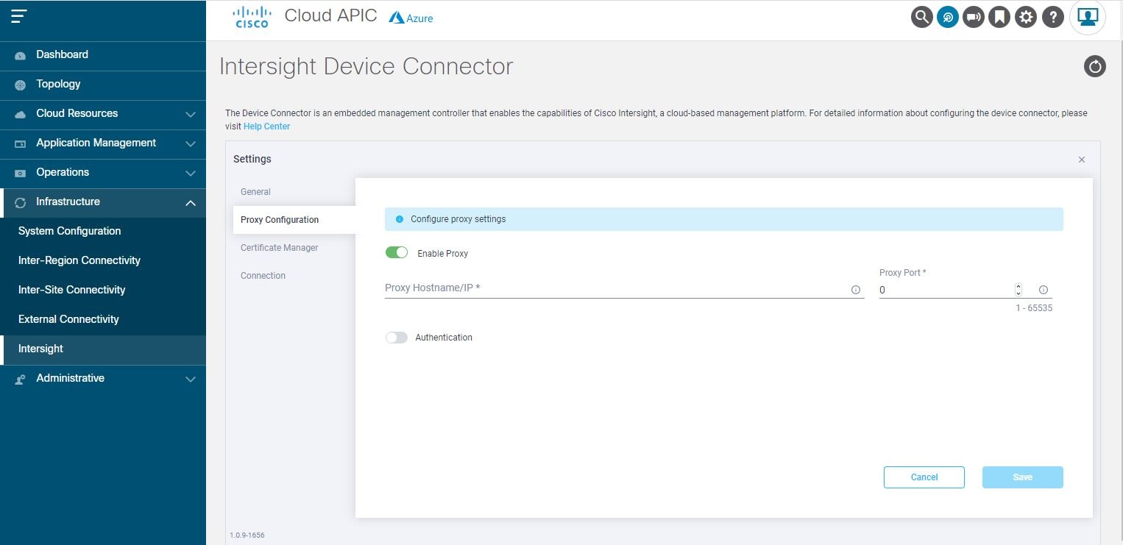Image resolution: width=1123 pixels, height=545 pixels.
Task: Collapse the sidebar with the hamburger menu icon
Action: pos(19,16)
